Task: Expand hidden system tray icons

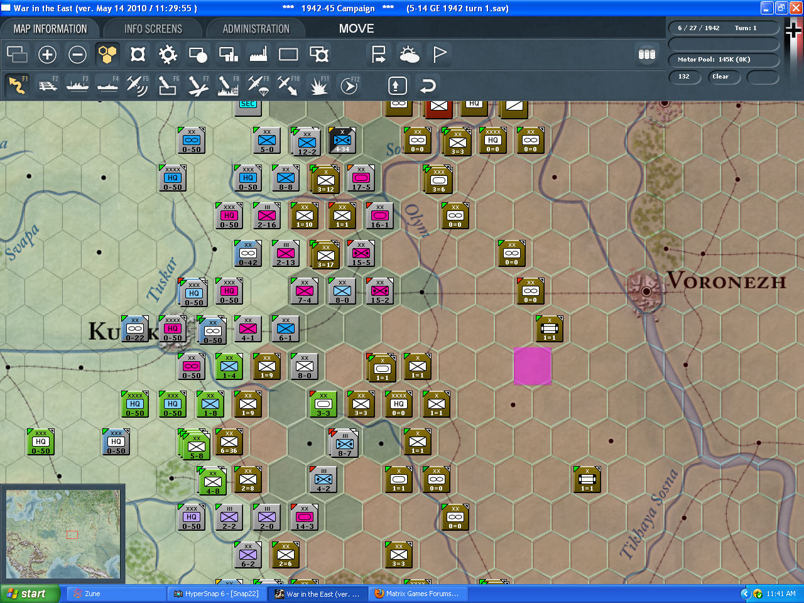Action: 745,594
